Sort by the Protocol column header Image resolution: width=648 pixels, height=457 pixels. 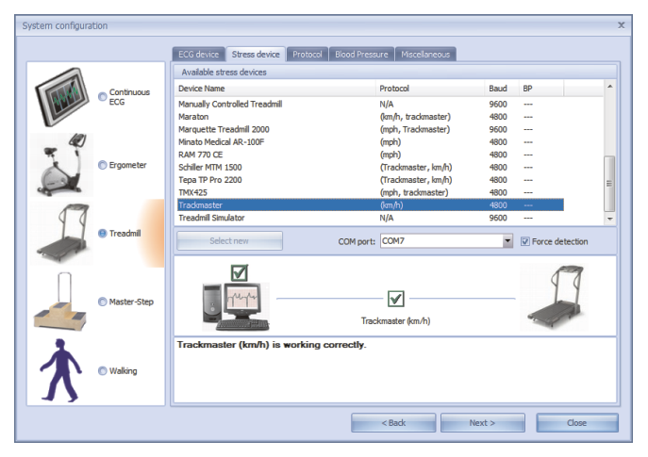[430, 89]
